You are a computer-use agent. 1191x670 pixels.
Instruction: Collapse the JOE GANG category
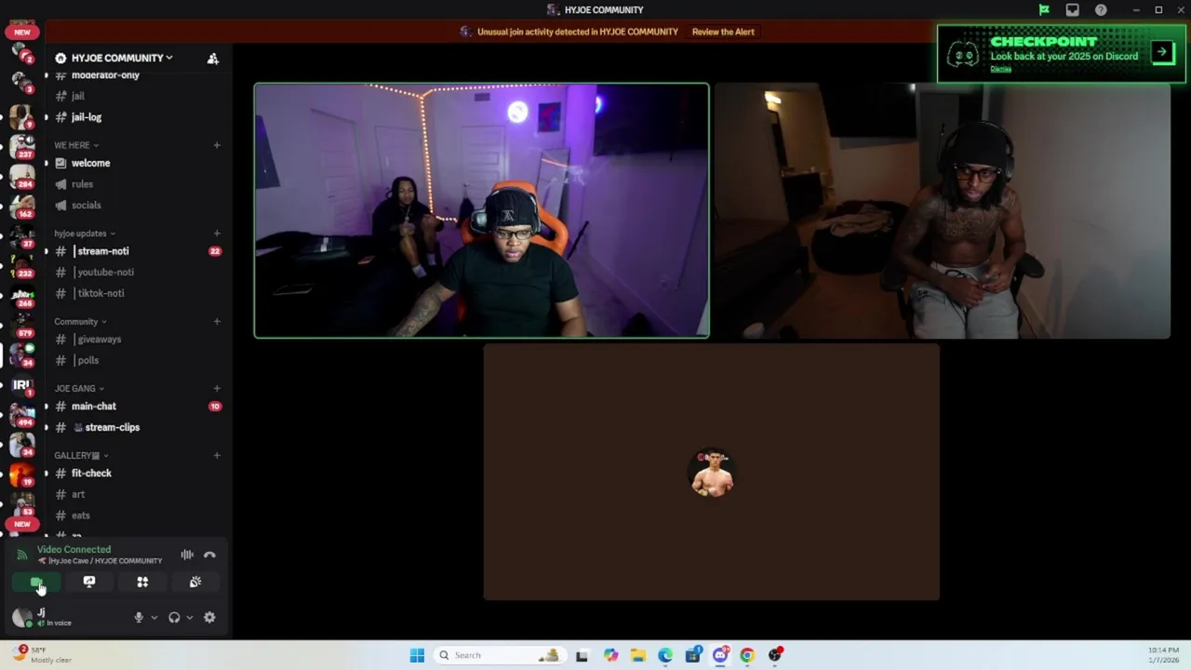(79, 388)
